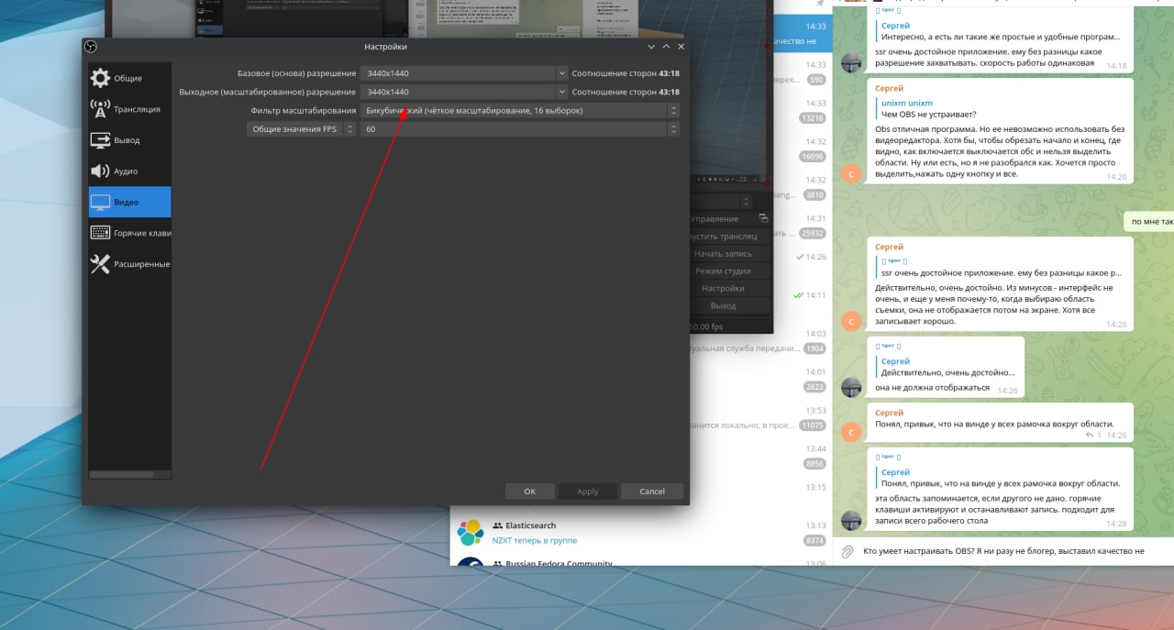Screen dimensions: 1174x630
Task: Switch to the Вывод settings tab
Action: coord(129,140)
